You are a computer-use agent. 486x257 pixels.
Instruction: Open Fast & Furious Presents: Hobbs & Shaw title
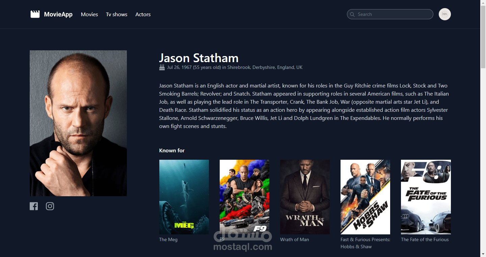365,243
